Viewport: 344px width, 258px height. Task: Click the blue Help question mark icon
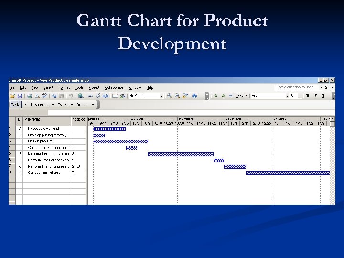click(x=194, y=96)
